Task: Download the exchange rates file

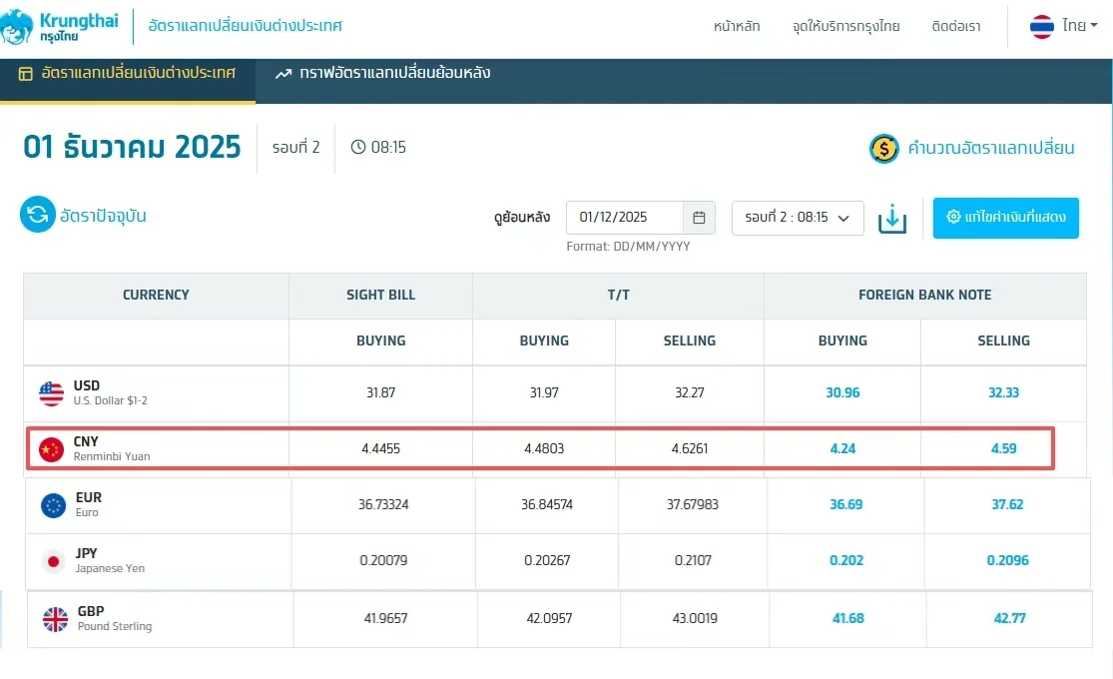Action: (x=892, y=219)
